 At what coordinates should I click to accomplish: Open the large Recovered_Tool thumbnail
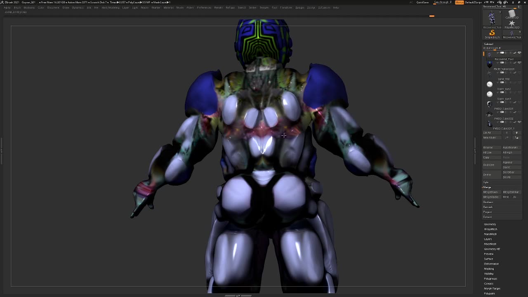click(492, 19)
